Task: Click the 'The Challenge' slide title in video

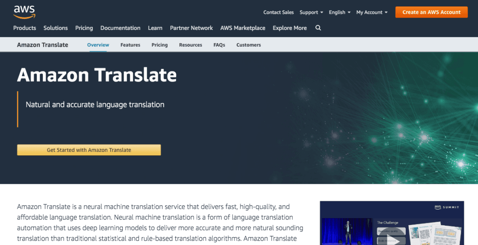Action: coord(387,222)
